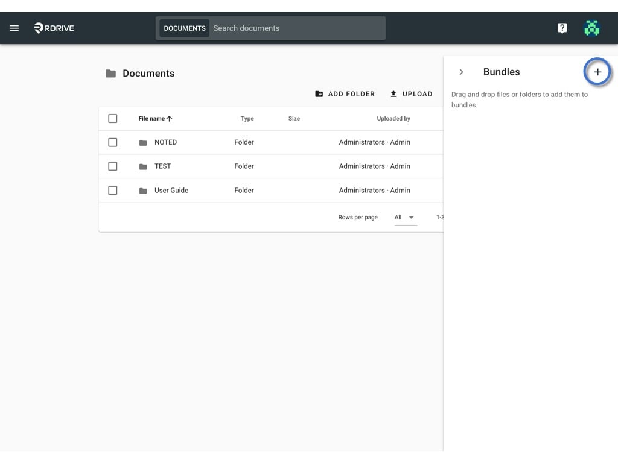This screenshot has width=618, height=463.
Task: Check the NOTED folder checkbox
Action: [113, 142]
